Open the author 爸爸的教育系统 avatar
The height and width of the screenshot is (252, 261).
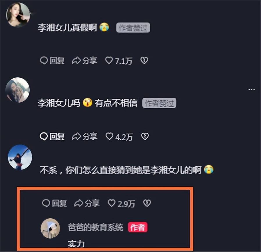[x=50, y=228]
